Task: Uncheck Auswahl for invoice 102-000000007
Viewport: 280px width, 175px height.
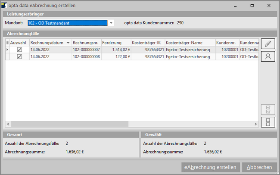Action: click(19, 50)
